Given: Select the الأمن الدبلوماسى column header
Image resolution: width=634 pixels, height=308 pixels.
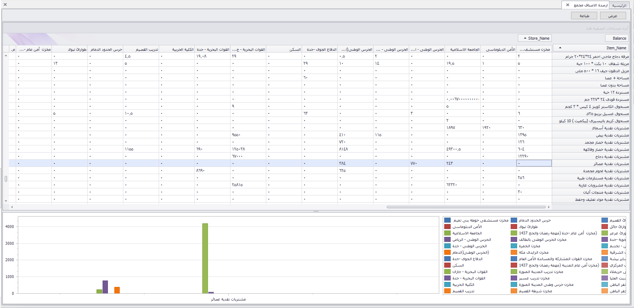Looking at the screenshot, I should 499,50.
